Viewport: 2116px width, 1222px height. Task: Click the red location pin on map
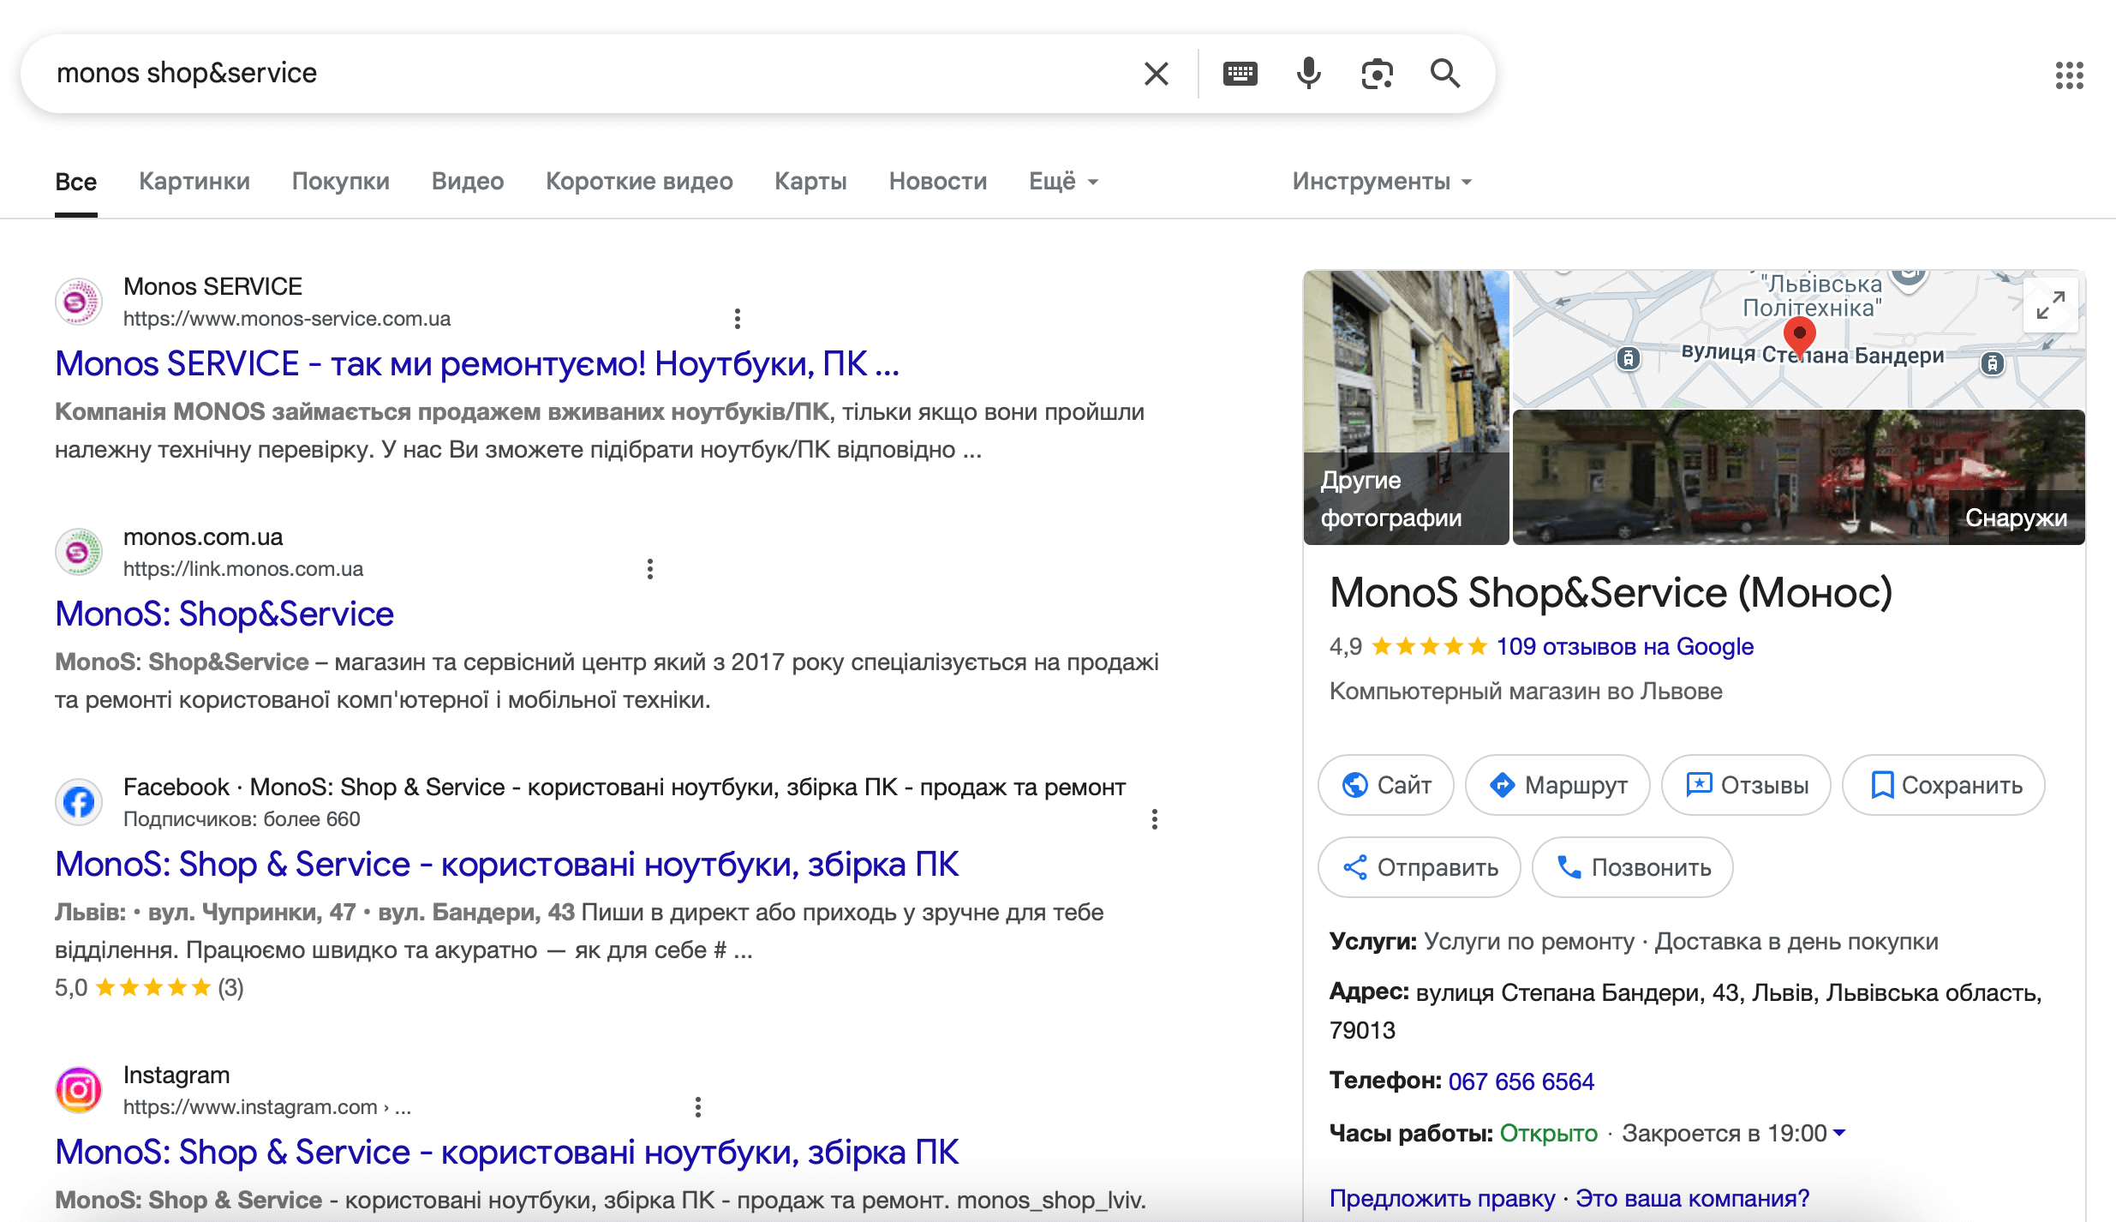pos(1799,336)
